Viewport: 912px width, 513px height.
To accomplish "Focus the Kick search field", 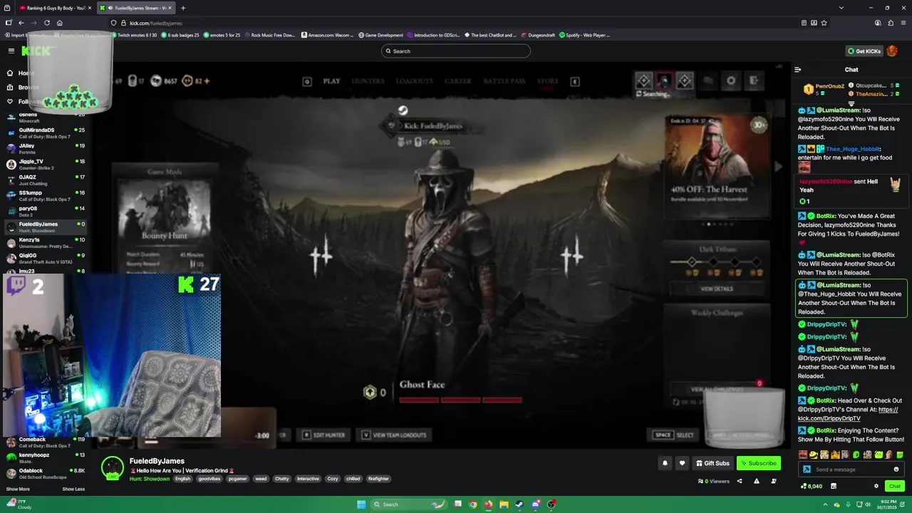I will tap(456, 51).
